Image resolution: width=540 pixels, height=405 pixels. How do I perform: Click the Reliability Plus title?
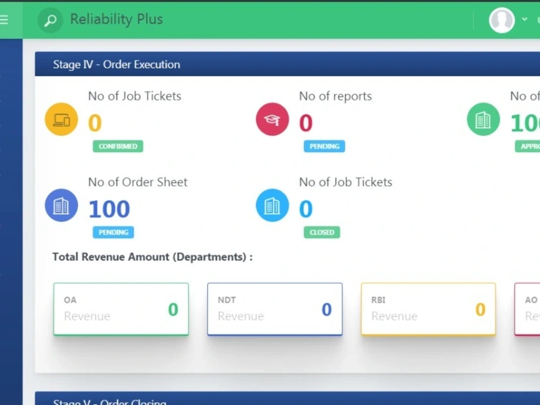point(117,19)
